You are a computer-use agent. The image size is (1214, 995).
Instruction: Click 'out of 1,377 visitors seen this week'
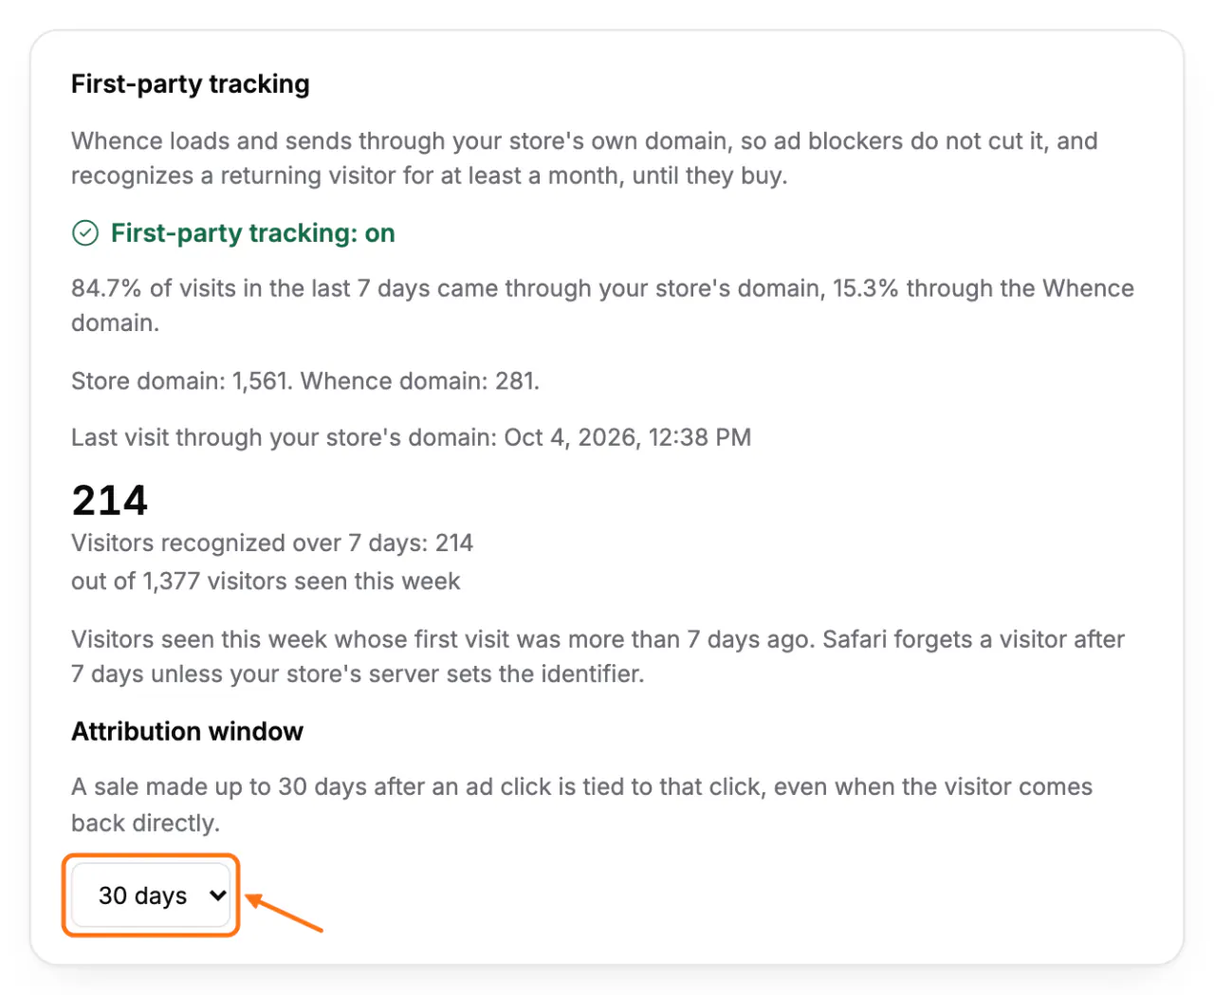click(266, 580)
